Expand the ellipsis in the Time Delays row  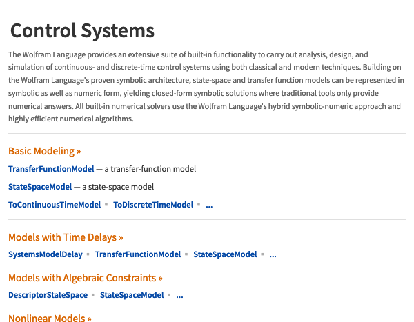[273, 255]
